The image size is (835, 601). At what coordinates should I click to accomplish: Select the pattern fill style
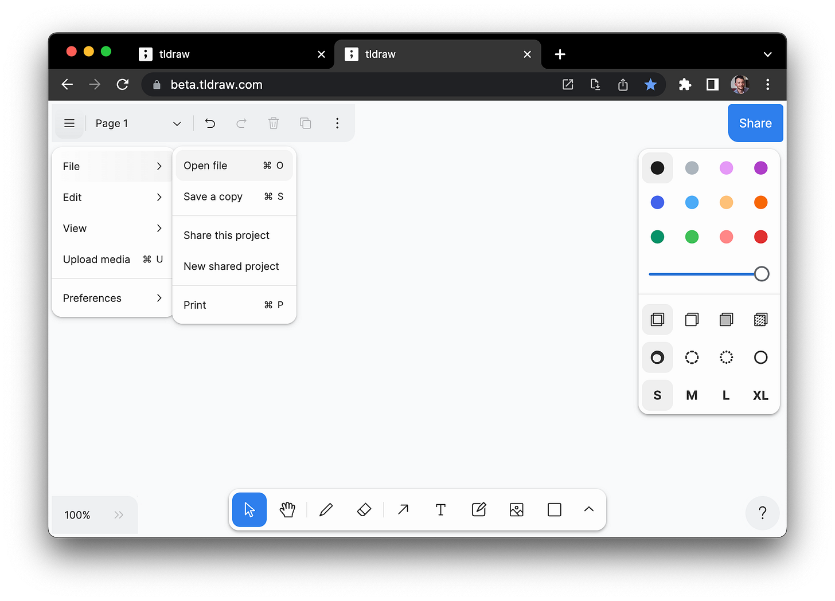[760, 320]
